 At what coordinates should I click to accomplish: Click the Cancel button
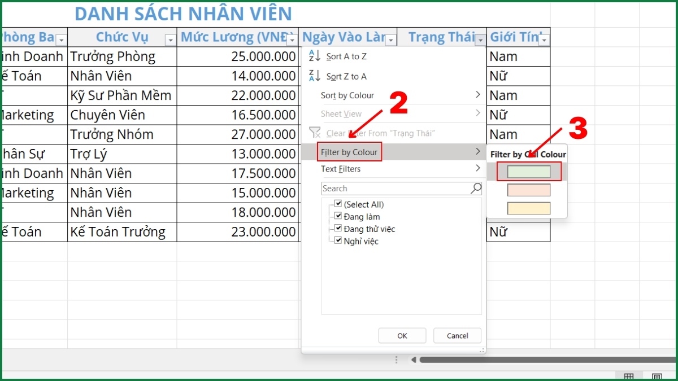coord(457,335)
